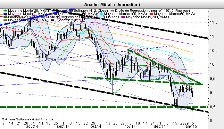The image size is (224, 129).
Task: Click the date label 7 on the time axis
Action: pyautogui.click(x=4, y=123)
